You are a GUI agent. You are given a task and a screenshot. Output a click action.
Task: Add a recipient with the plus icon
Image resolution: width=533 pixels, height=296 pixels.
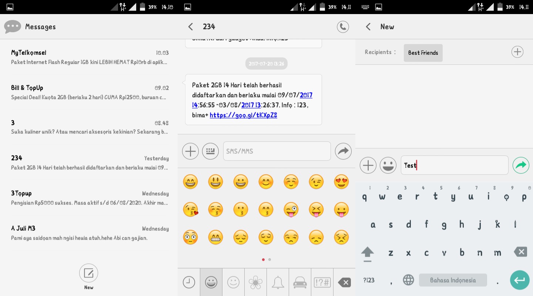(x=517, y=52)
